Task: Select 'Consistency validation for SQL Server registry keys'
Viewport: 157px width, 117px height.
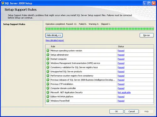Action: pyautogui.click(x=74, y=67)
